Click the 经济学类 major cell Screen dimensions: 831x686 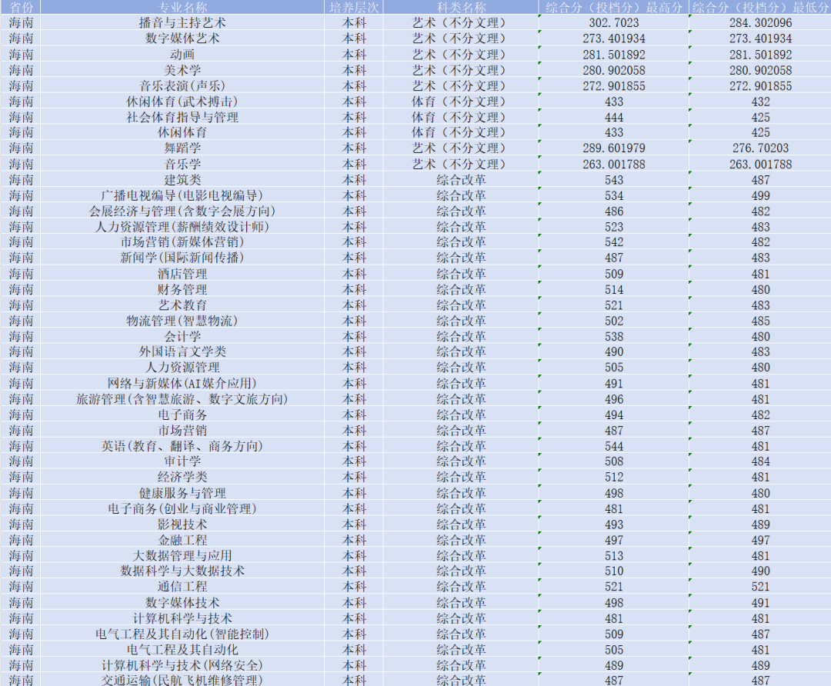182,478
